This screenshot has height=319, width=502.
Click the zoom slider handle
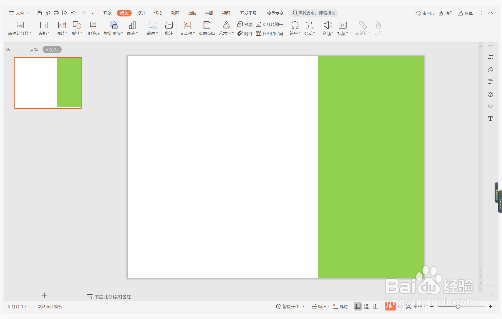coord(458,306)
